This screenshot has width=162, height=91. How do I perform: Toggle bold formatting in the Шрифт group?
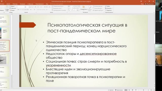[18, 10]
